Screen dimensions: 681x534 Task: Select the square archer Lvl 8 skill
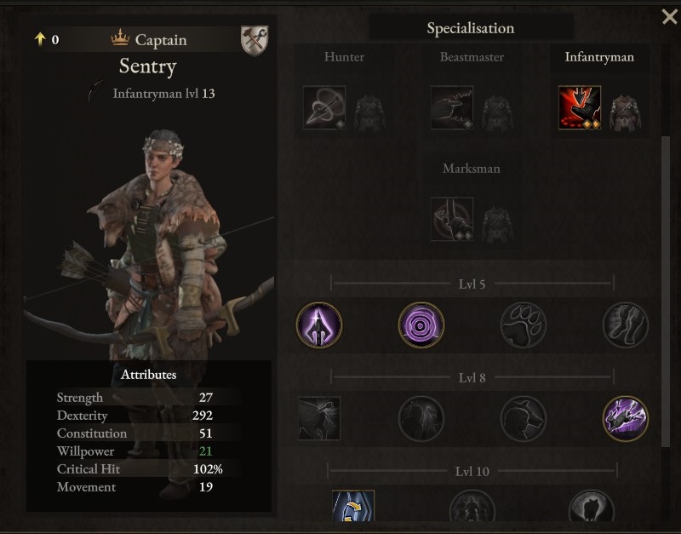coord(319,418)
